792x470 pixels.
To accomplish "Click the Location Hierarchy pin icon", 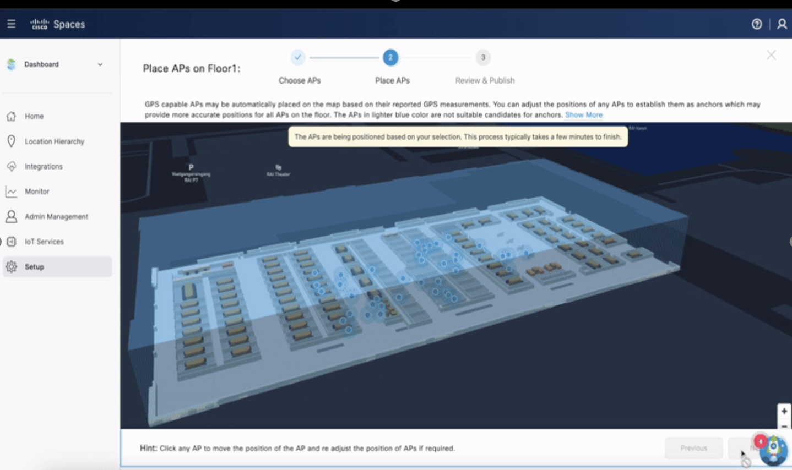I will coord(11,141).
